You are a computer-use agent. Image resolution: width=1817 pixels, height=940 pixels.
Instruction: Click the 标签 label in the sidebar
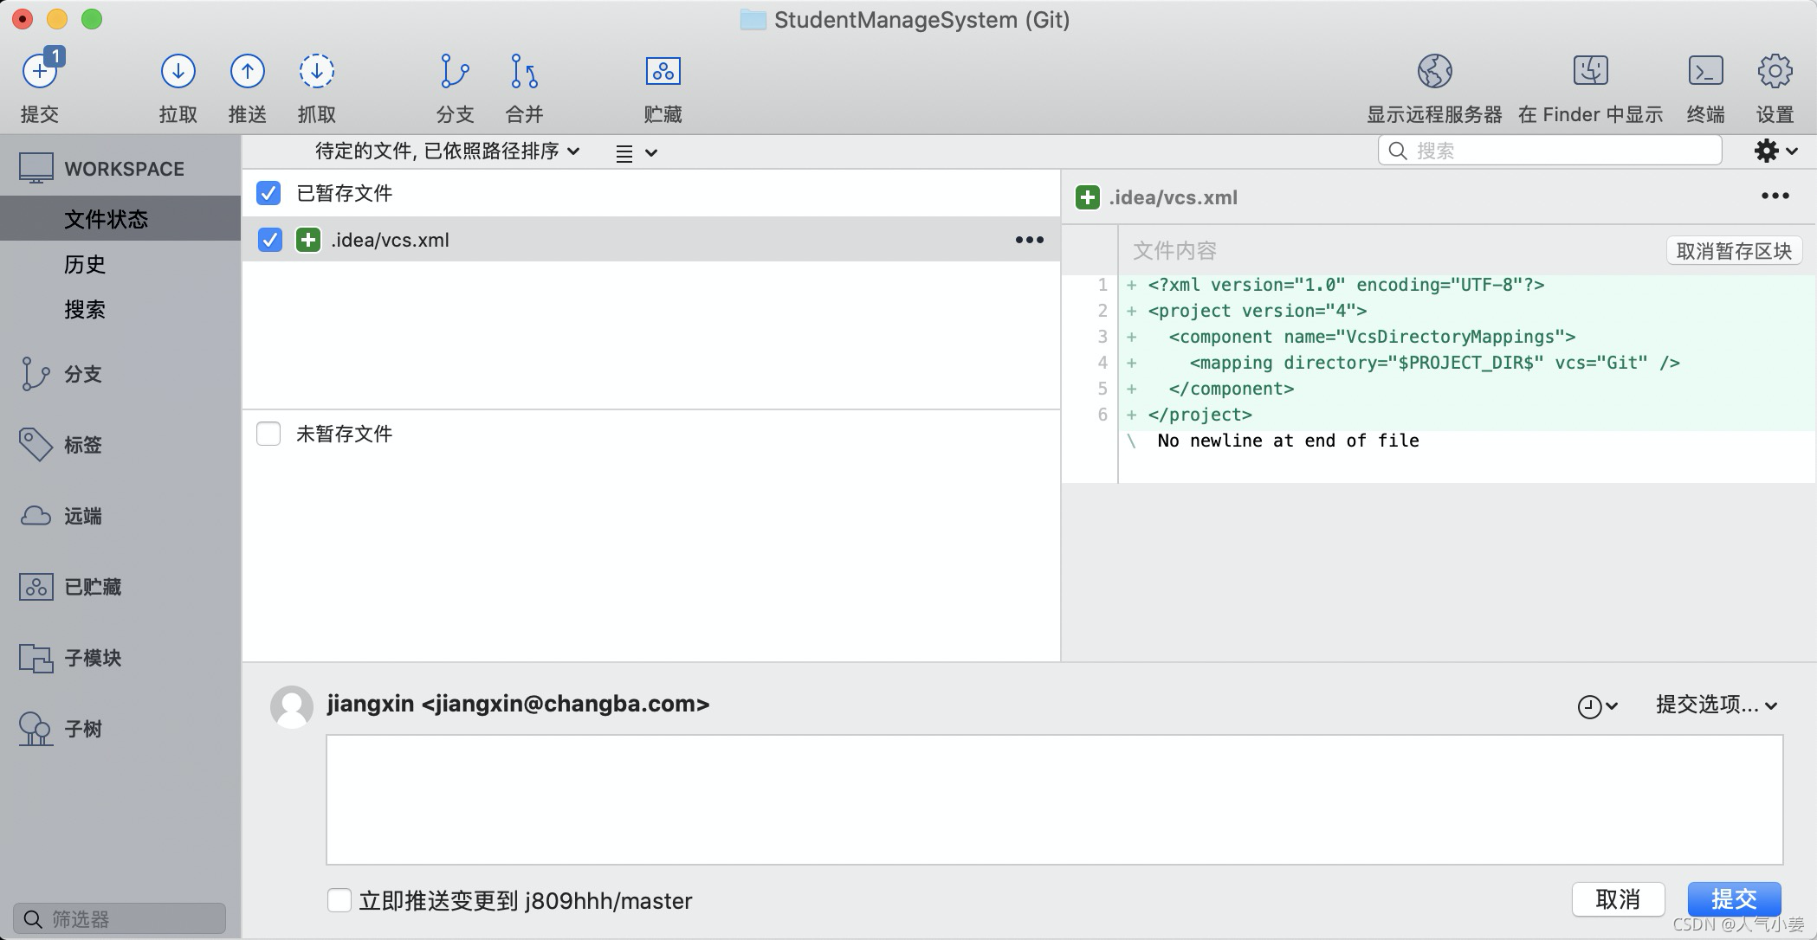pyautogui.click(x=83, y=445)
